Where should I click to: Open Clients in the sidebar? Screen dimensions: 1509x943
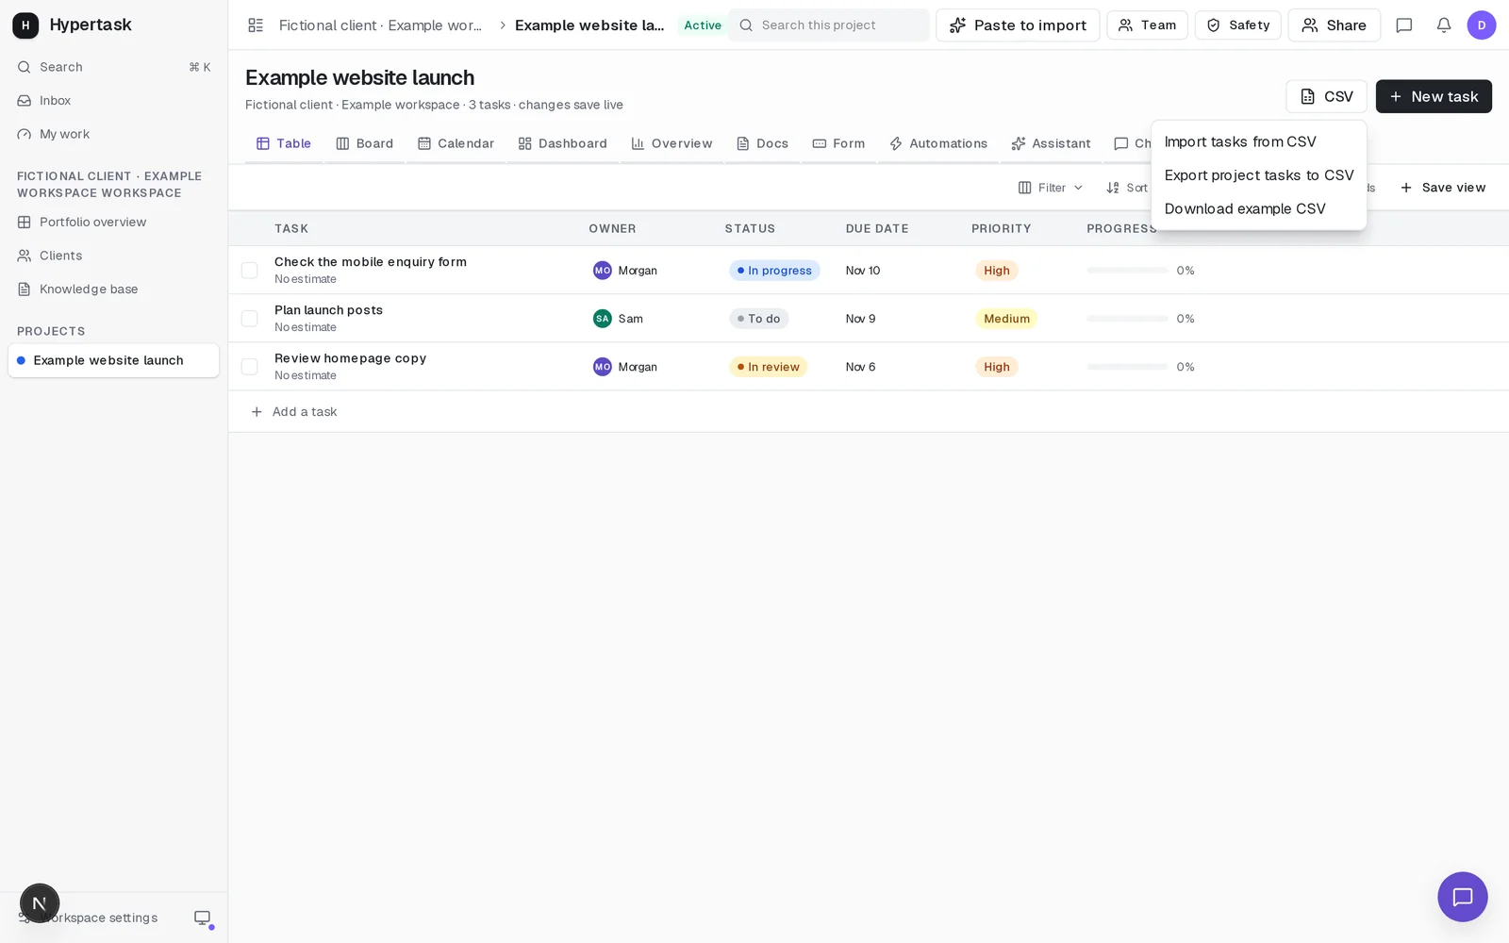113,256
